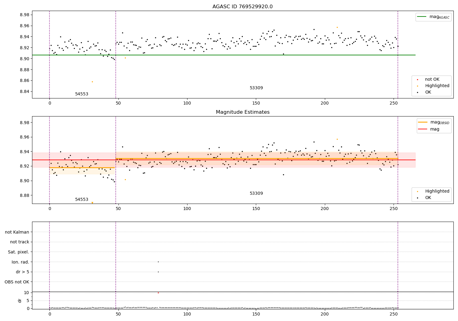This screenshot has width=458, height=321.
Task: Click the 200 x-tick label of Magnitude Estimates plot
Action: click(325, 209)
